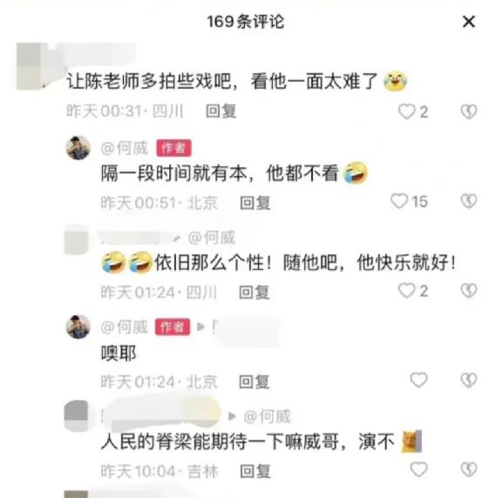Like the 人民的脊梁 comment
Screen dimensions: 482x498
pyautogui.click(x=418, y=470)
